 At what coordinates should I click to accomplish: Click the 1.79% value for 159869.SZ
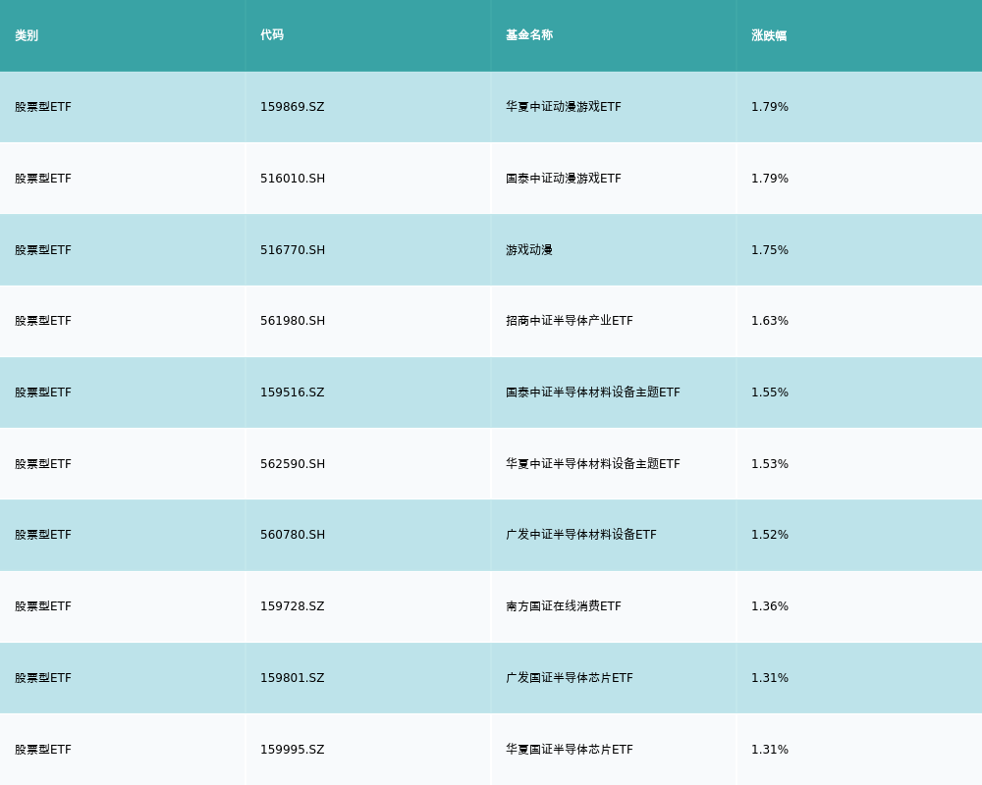[x=770, y=107]
